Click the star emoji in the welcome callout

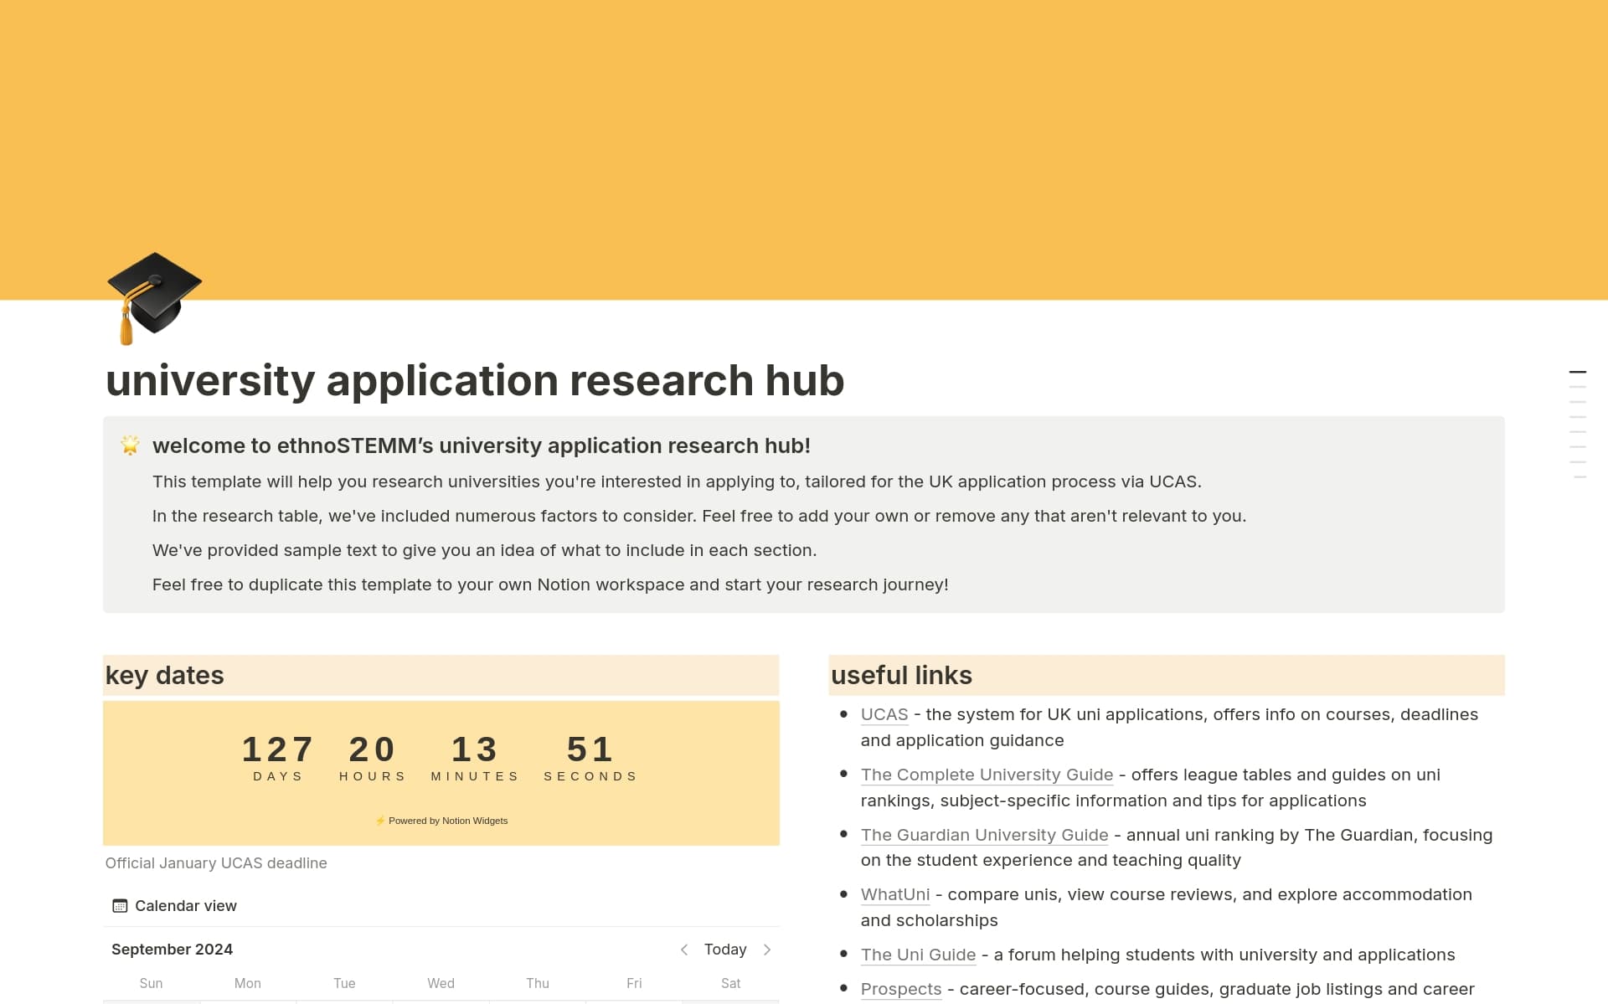[130, 445]
